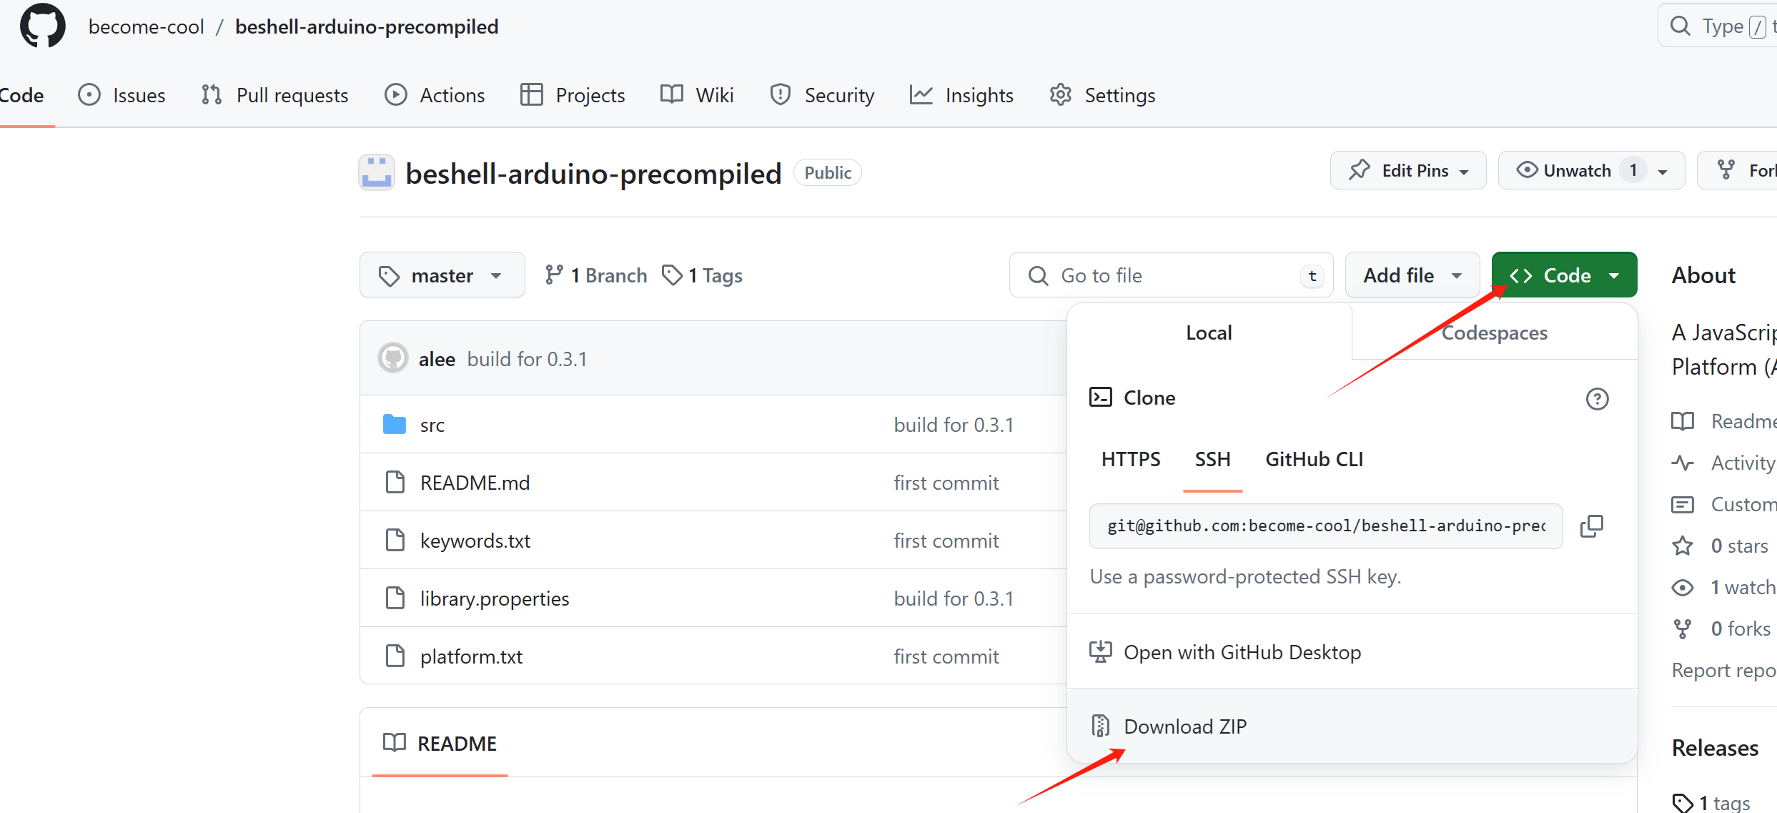Click the repository avatar icon next to title
This screenshot has height=813, width=1777.
(377, 172)
